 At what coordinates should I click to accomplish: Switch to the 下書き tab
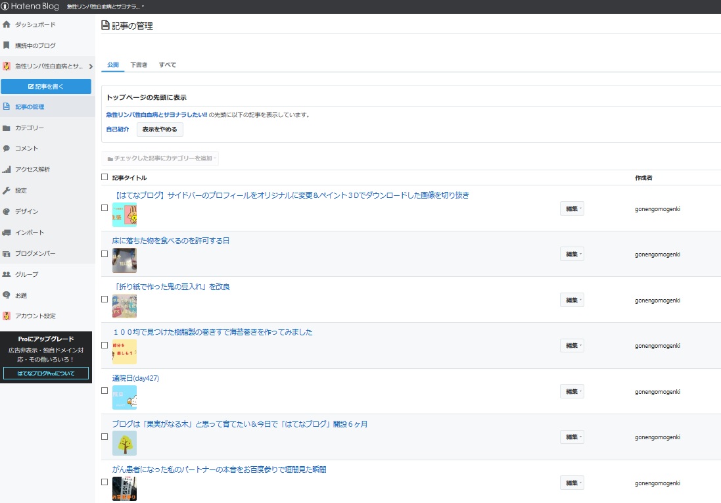tap(139, 64)
